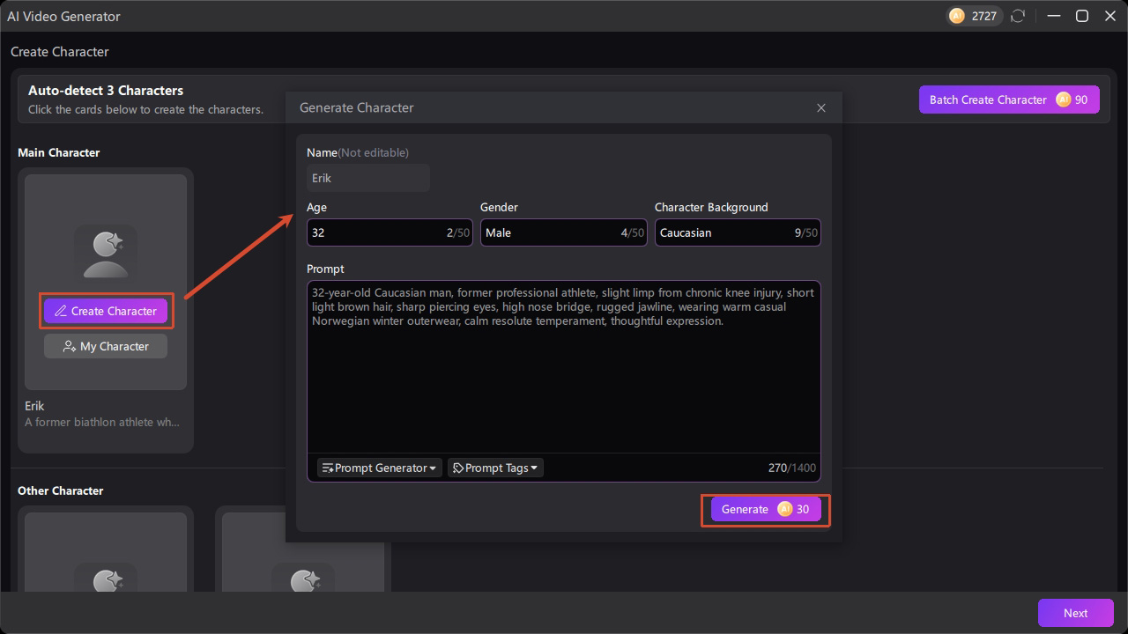Click the non-editable Name field Erik
Image resolution: width=1128 pixels, height=634 pixels.
(368, 178)
